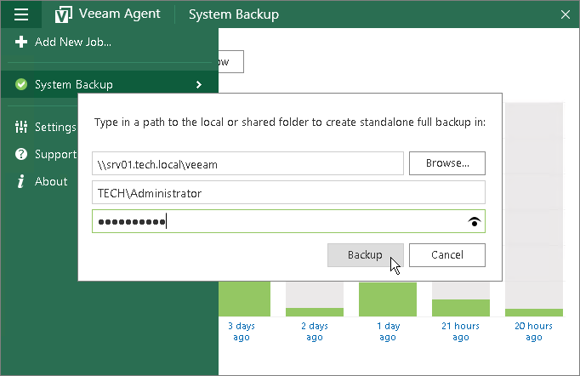Image resolution: width=580 pixels, height=376 pixels.
Task: Toggle password visibility eye icon
Action: 475,221
